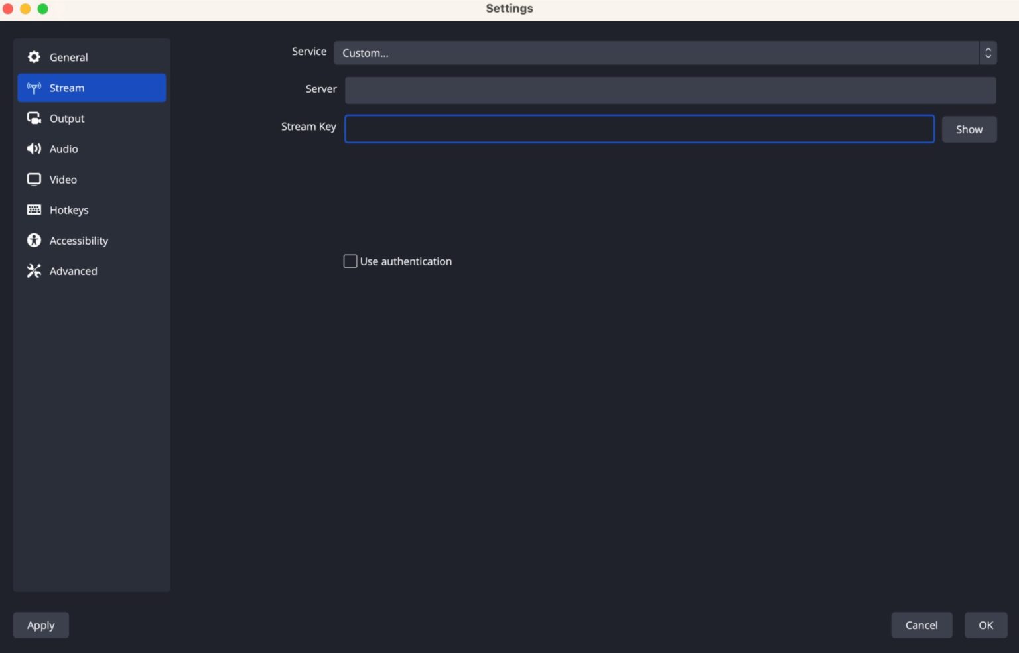Switch to the Advanced settings page

coord(73,270)
